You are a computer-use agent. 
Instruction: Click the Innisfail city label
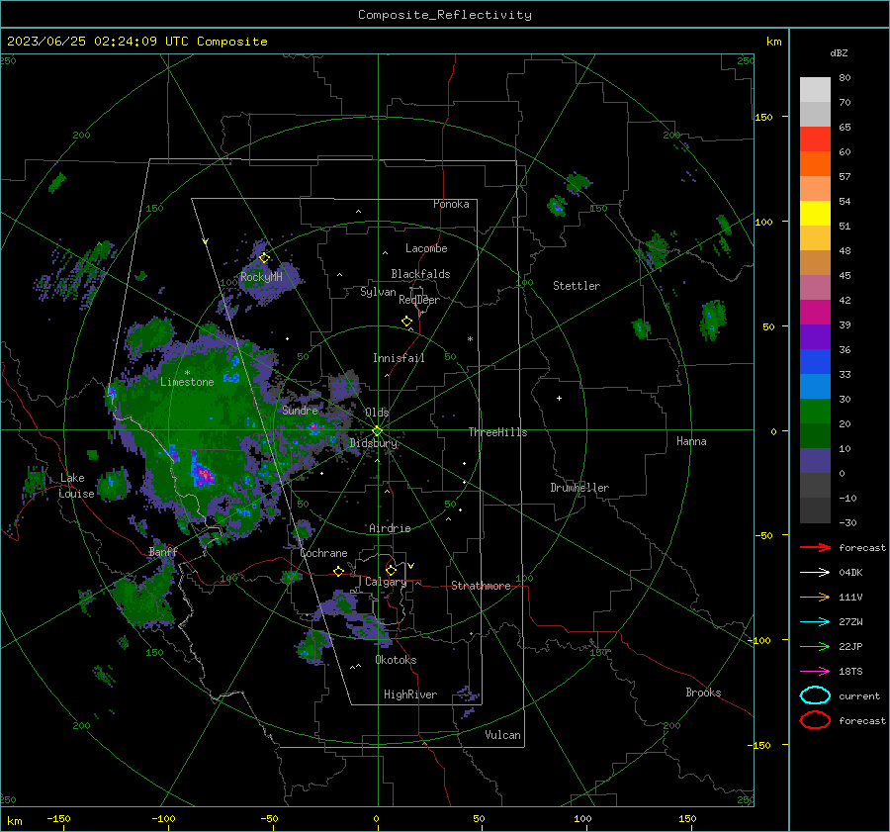pos(399,358)
